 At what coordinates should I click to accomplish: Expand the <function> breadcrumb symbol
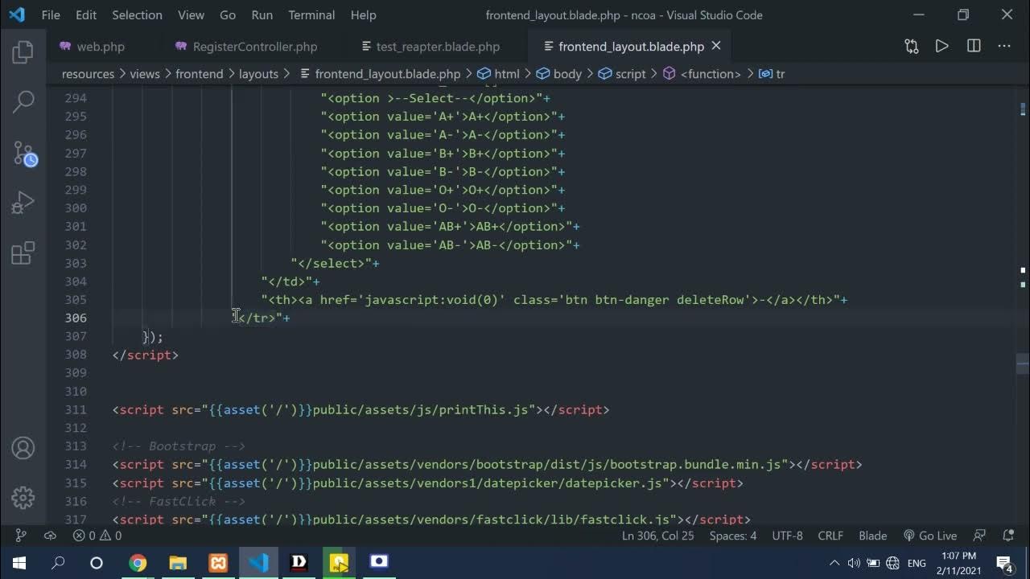coord(702,73)
